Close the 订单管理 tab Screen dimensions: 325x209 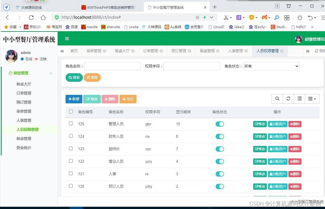[x=161, y=51]
